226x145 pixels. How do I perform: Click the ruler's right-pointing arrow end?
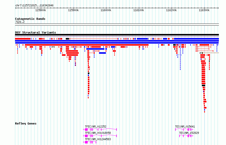218,8
